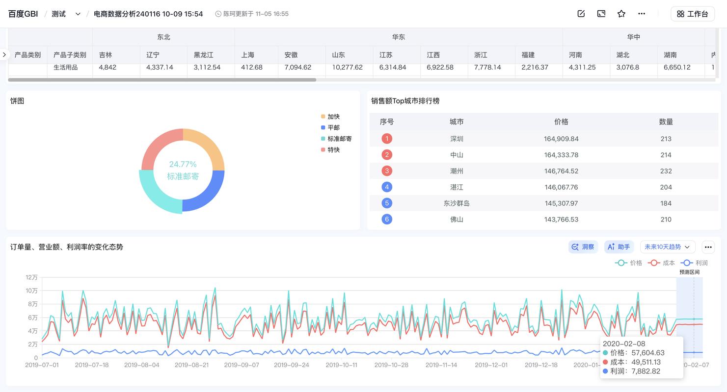Click the 吉林 province header
Screen dimensions: 727x392
click(x=116, y=55)
